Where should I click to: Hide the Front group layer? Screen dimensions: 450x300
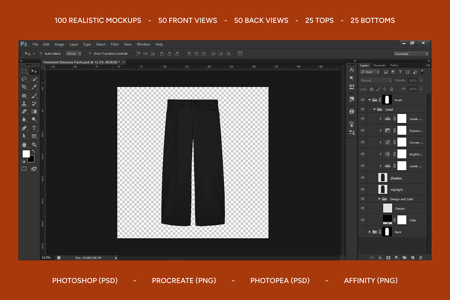click(362, 100)
